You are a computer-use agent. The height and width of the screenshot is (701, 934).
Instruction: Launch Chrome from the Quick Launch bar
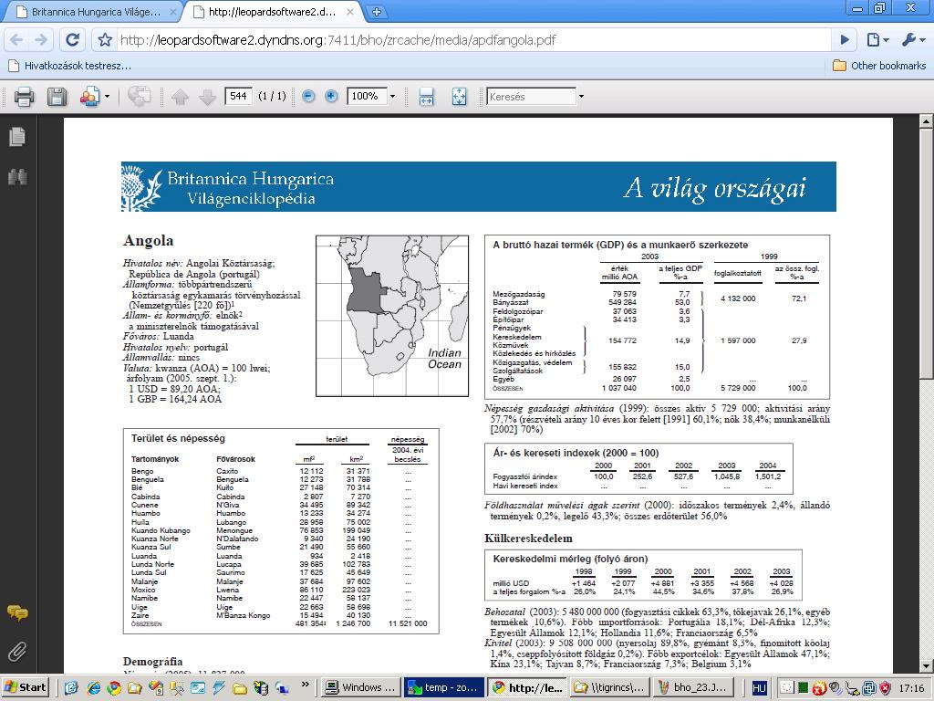[x=114, y=688]
